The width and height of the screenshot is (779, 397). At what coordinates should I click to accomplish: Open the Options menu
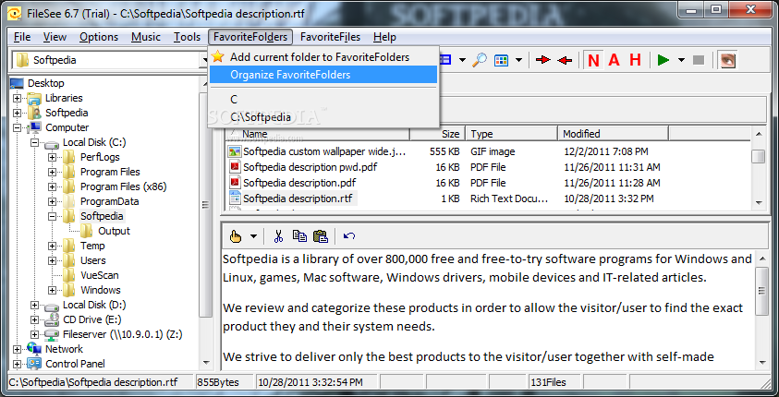(x=99, y=37)
